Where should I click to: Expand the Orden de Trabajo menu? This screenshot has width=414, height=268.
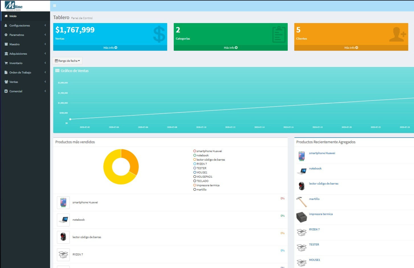[20, 72]
